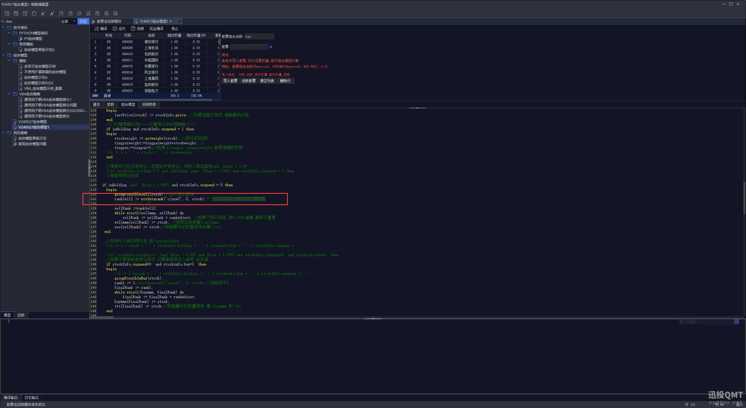
Task: Open the 日志输出 log tab
Action: (31, 398)
